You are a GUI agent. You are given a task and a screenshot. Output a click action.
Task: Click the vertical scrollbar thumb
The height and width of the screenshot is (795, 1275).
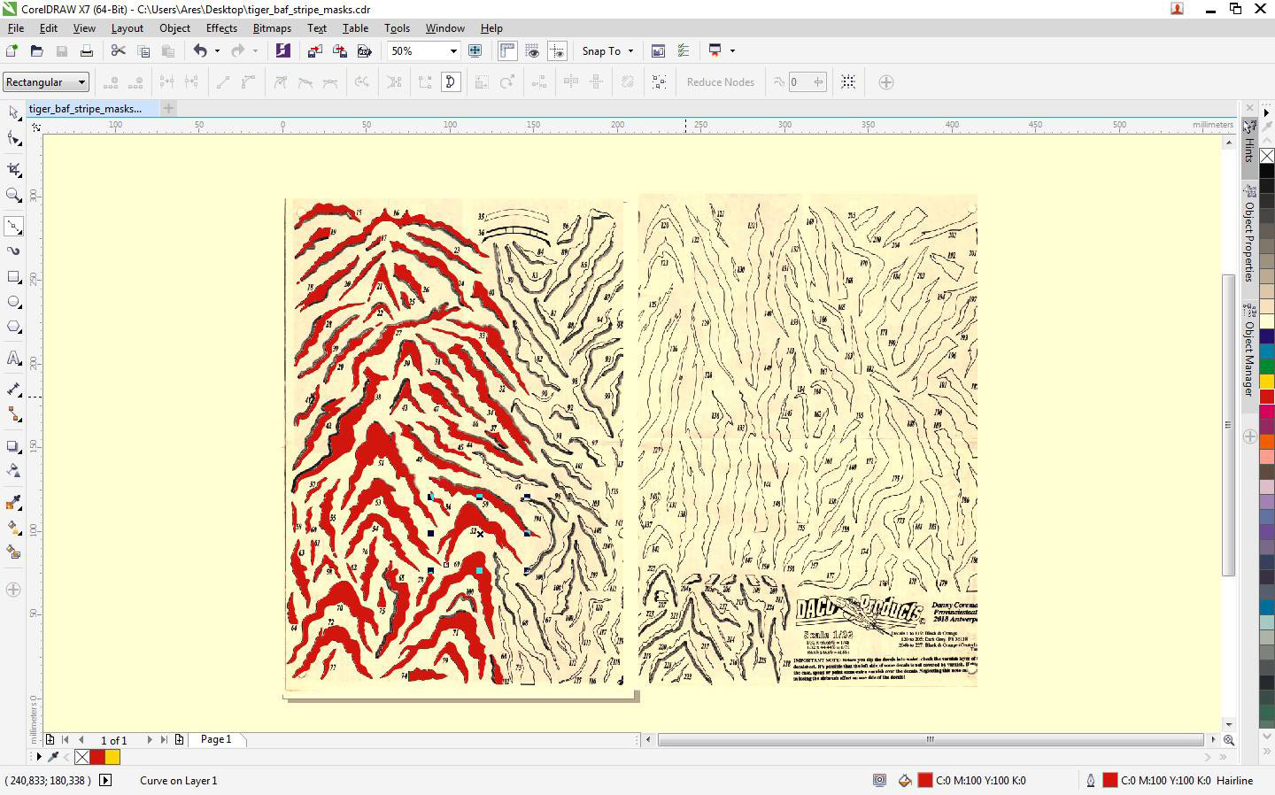1228,425
